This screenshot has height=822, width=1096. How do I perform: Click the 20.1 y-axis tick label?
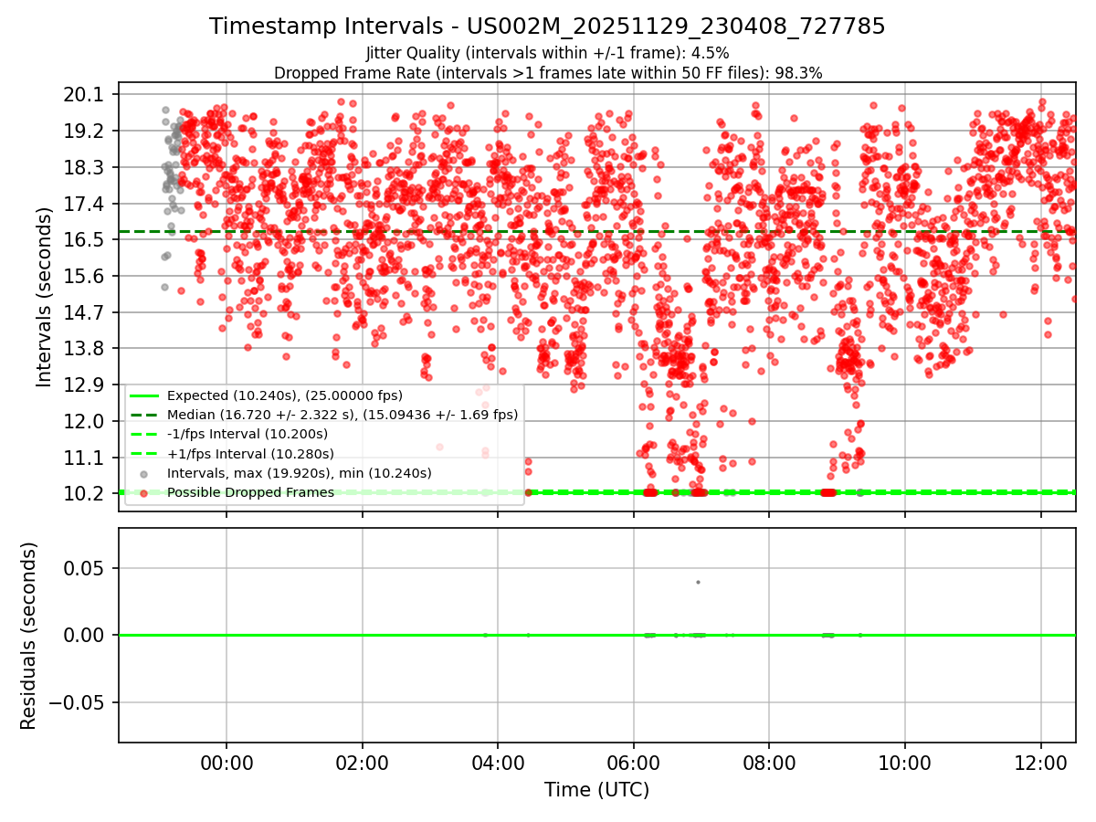point(85,95)
